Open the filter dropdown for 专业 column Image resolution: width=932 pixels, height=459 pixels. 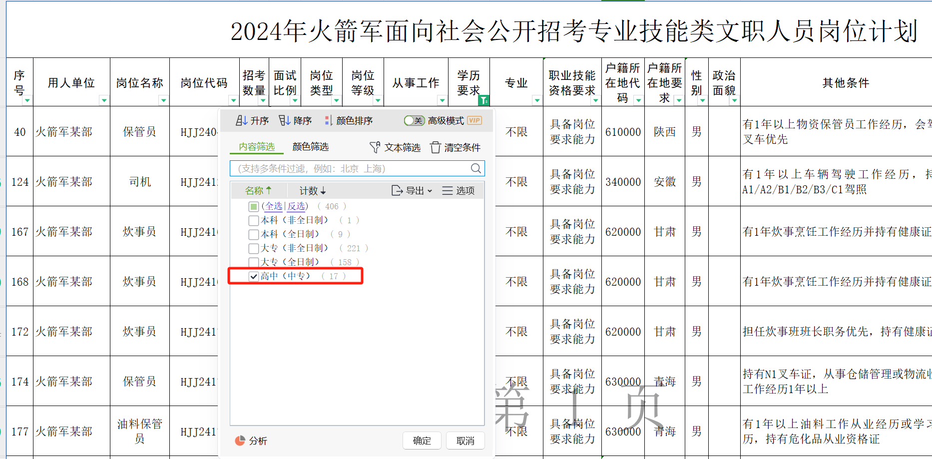(537, 100)
